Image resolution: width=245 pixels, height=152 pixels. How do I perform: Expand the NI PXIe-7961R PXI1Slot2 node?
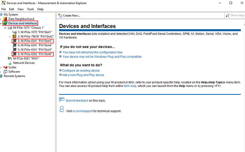click(10, 37)
